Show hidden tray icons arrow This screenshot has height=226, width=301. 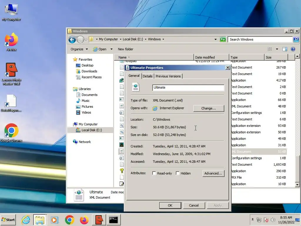point(252,220)
